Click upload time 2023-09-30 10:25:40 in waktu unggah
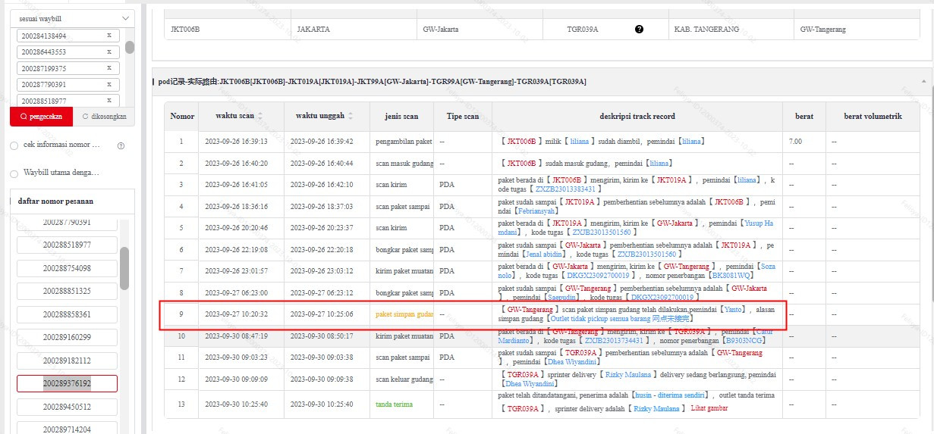 click(x=322, y=404)
